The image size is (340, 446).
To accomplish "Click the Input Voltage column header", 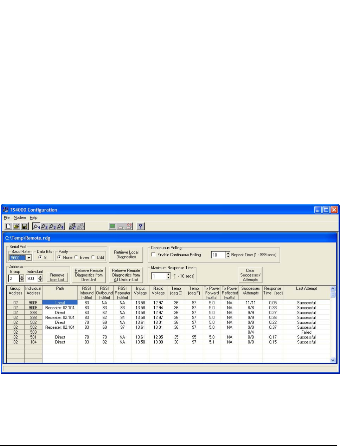I will (x=140, y=293).
